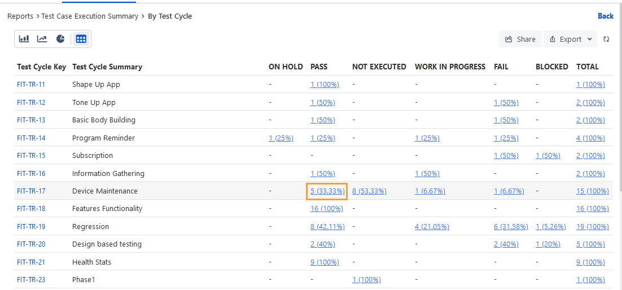This screenshot has height=290, width=622.
Task: Click Design based testing PASS 2 (40%)
Action: (x=323, y=244)
